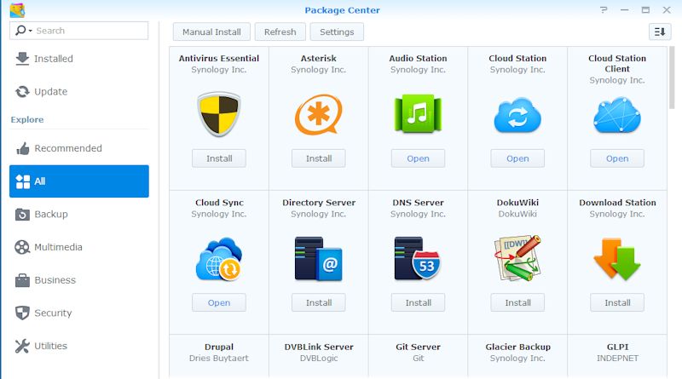The width and height of the screenshot is (682, 379).
Task: Click the Antivirus Essential title text
Action: (219, 58)
